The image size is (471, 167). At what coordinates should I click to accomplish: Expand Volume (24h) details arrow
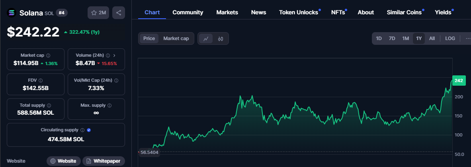click(114, 56)
